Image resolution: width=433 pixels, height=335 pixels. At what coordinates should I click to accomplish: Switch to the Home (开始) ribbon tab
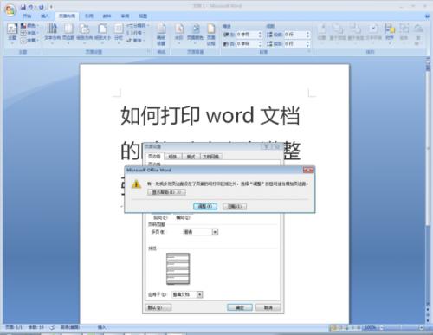(x=27, y=16)
